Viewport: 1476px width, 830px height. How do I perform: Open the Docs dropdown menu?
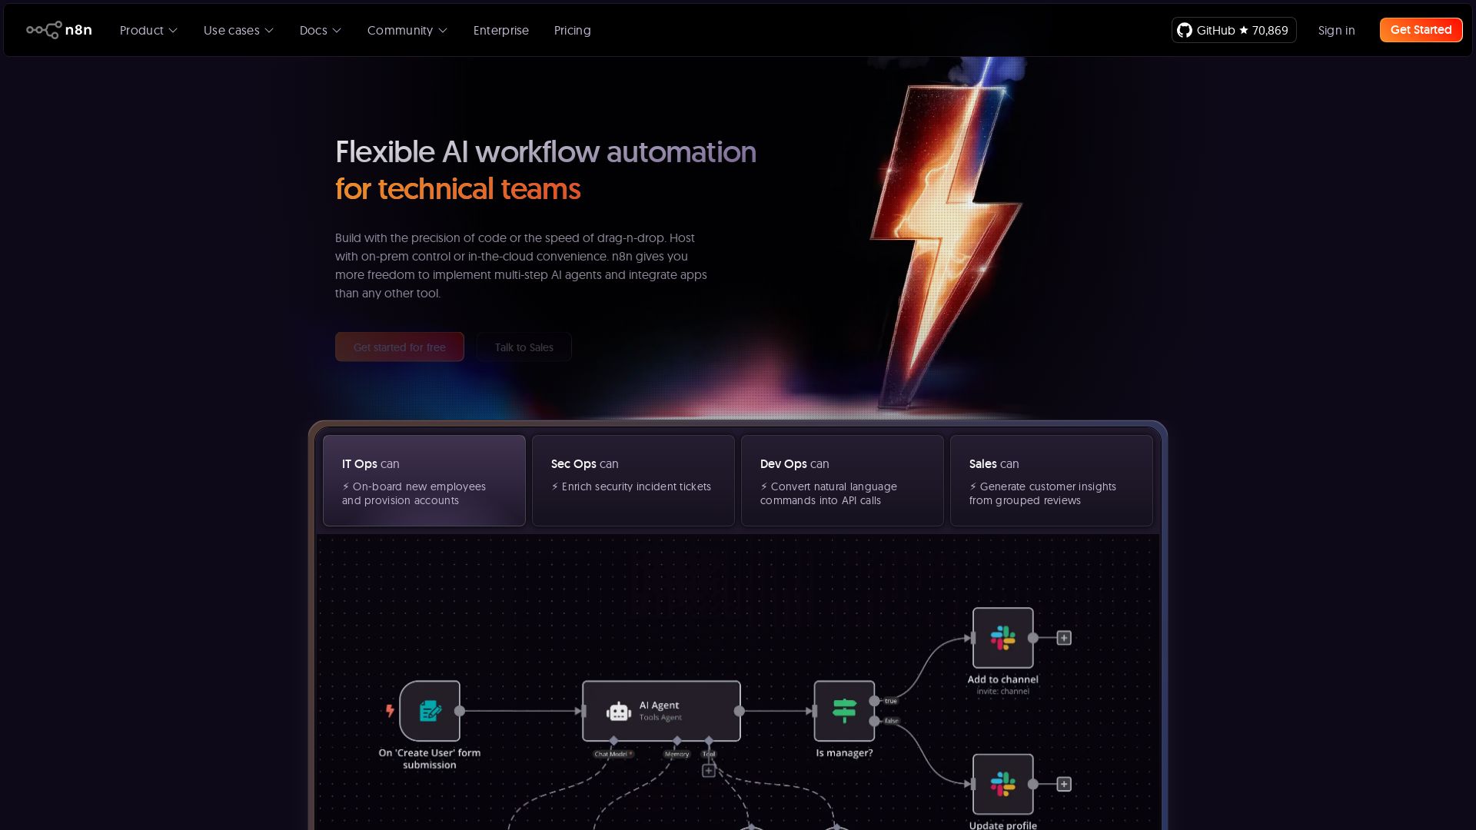pyautogui.click(x=320, y=30)
